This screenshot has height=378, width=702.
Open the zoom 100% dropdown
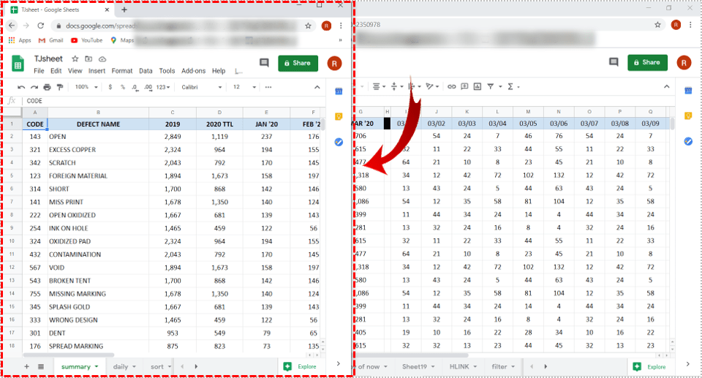(86, 87)
